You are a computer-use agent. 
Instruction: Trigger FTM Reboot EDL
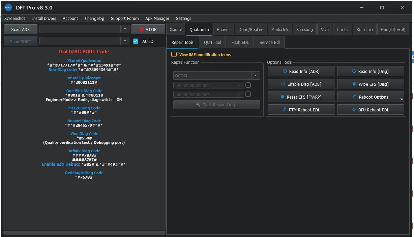click(301, 110)
